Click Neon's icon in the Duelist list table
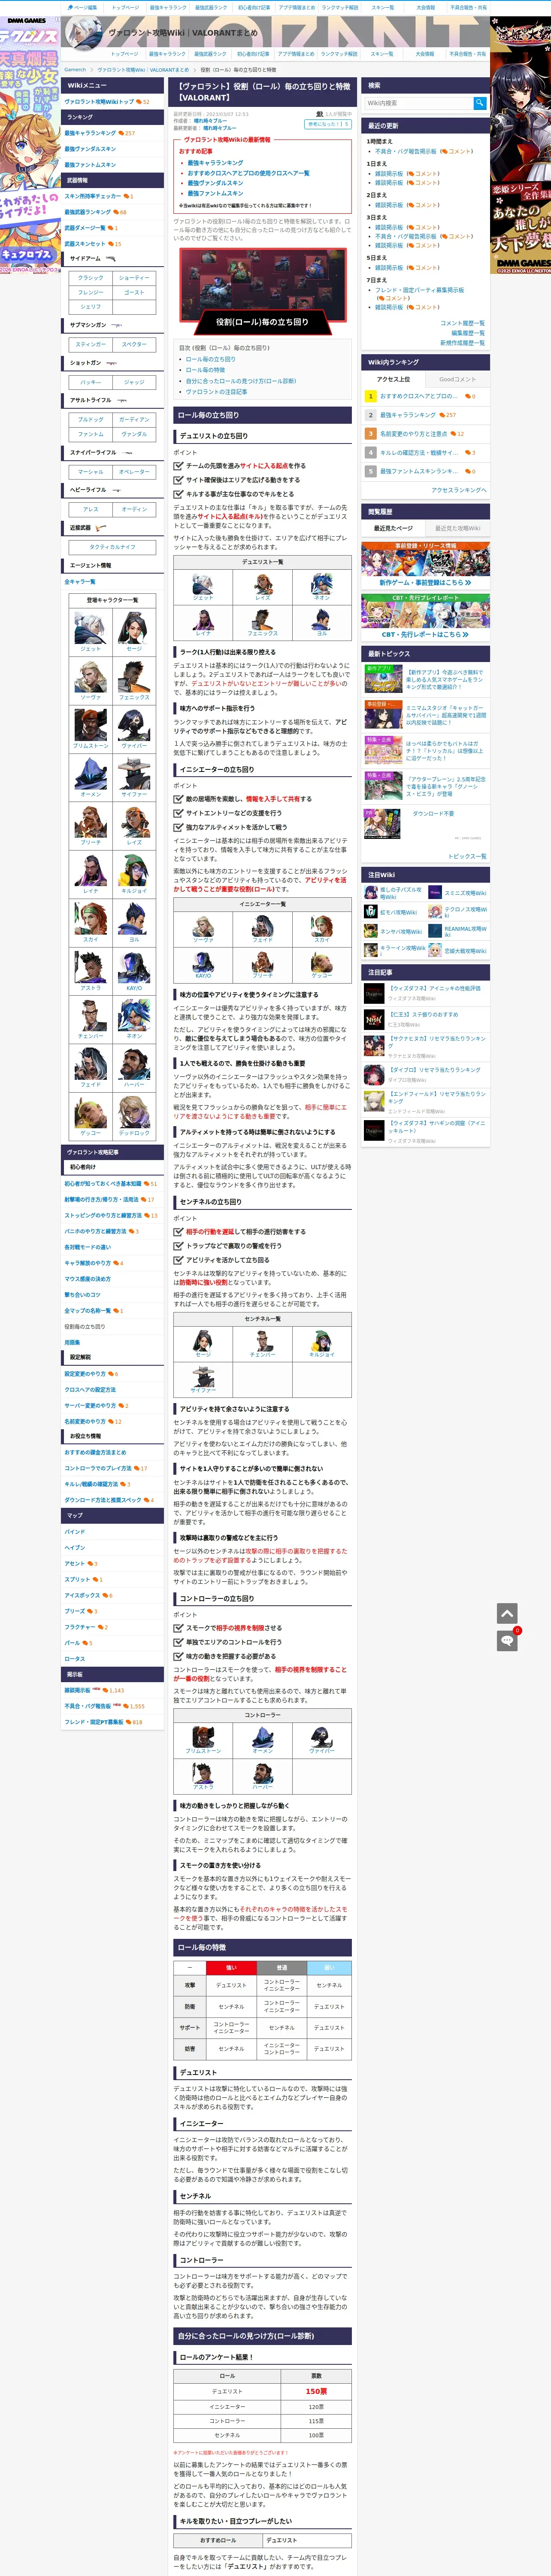This screenshot has width=551, height=2576. coord(321,583)
